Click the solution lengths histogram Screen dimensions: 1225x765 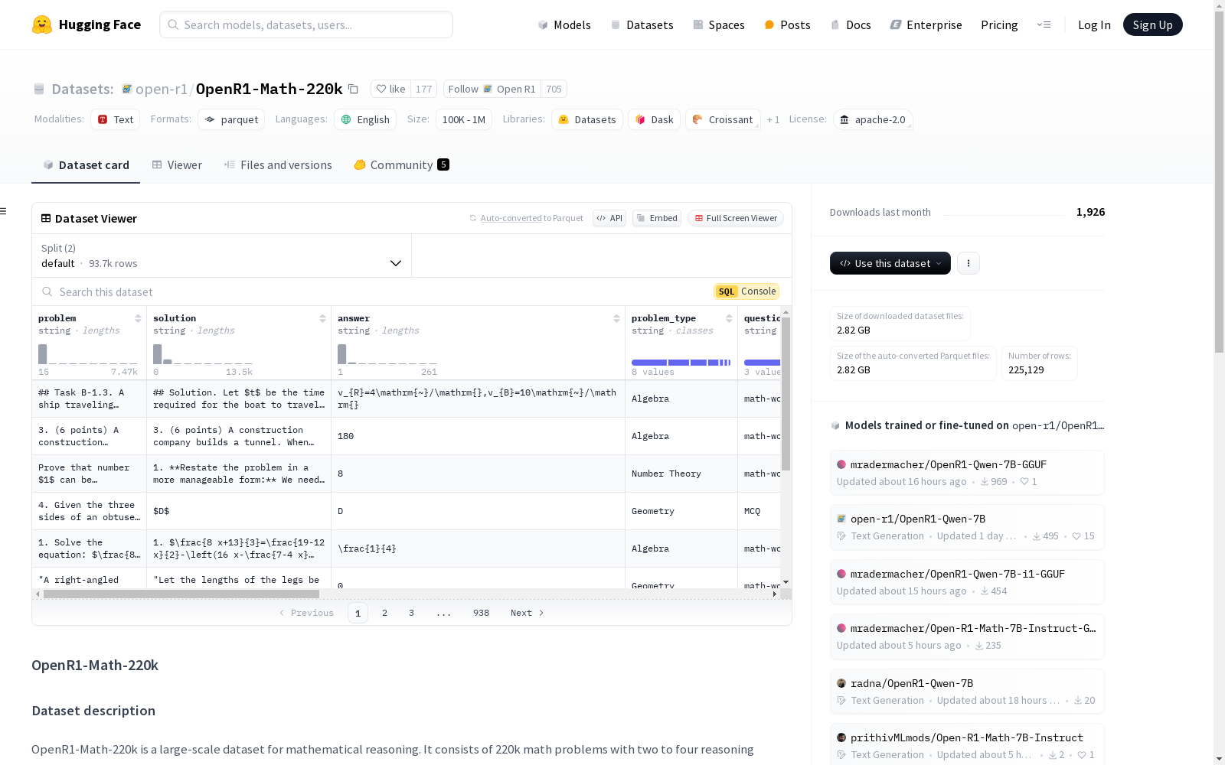(x=203, y=354)
